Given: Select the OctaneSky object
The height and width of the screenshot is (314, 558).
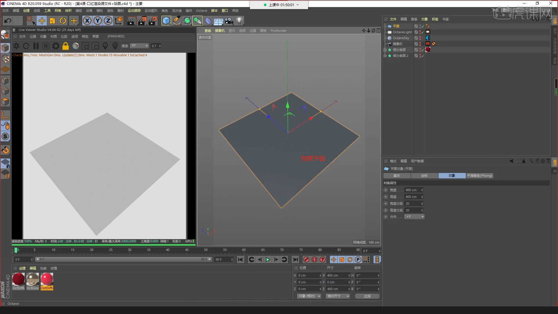Looking at the screenshot, I should coord(401,38).
